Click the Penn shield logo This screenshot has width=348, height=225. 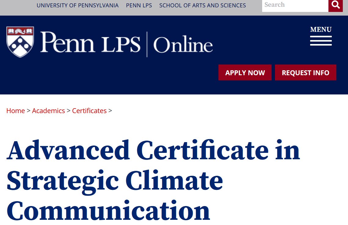pyautogui.click(x=20, y=42)
